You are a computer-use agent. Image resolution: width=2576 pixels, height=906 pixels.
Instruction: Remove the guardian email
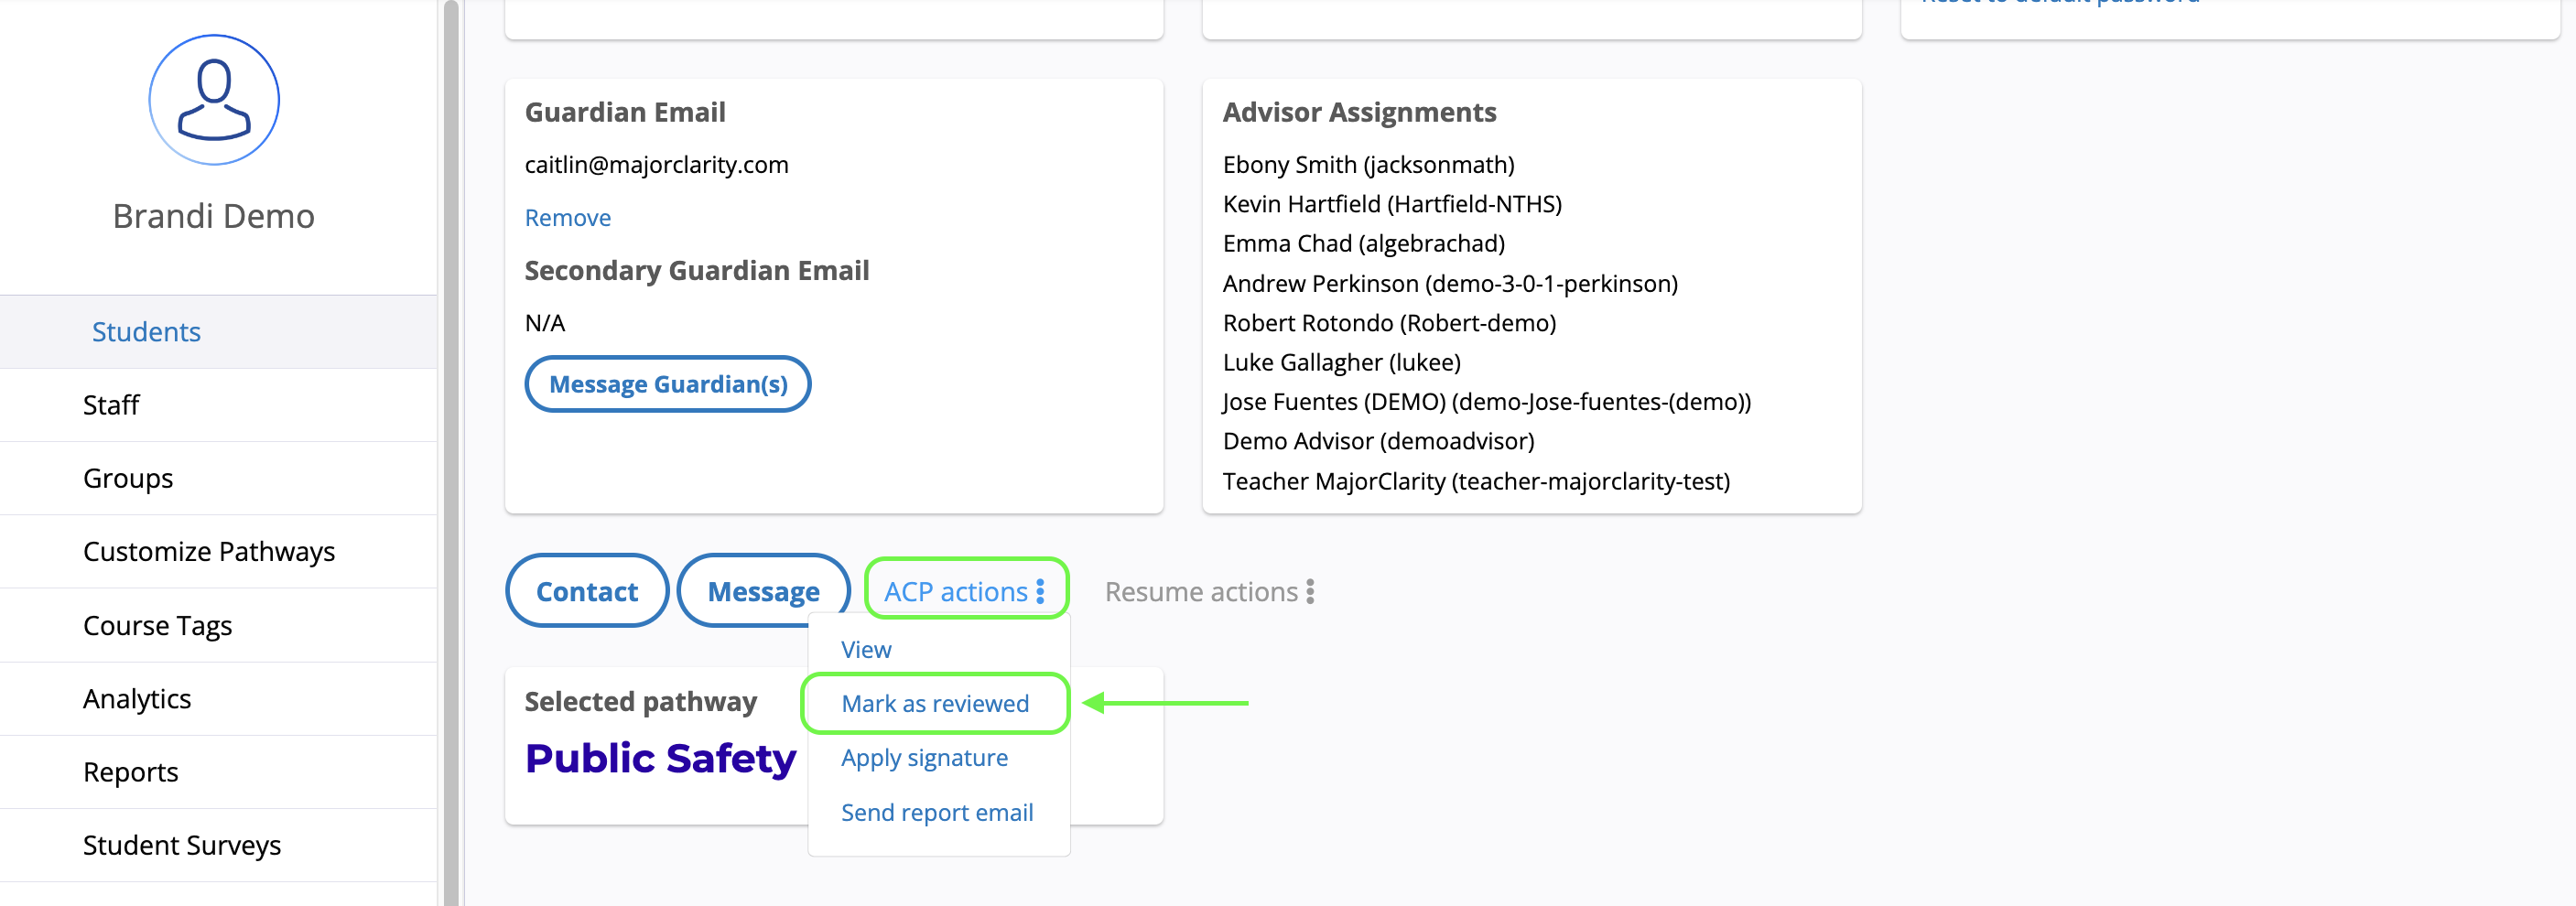567,218
